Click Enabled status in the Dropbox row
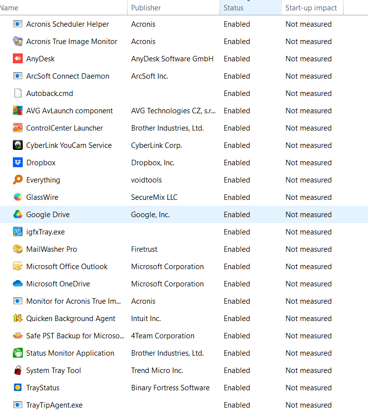 point(237,163)
